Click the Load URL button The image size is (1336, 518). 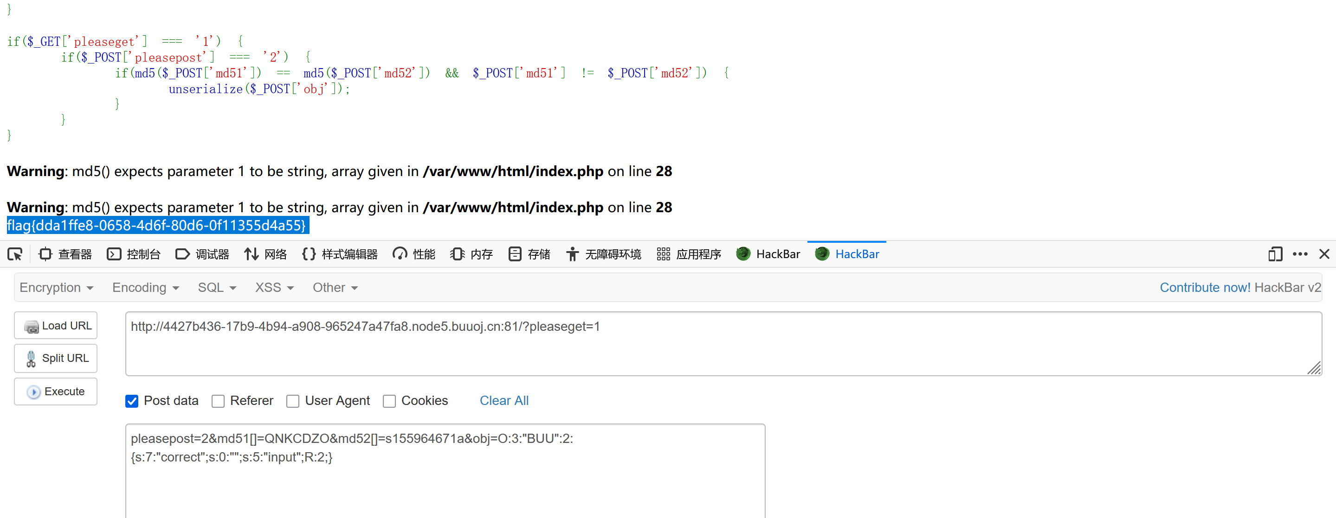point(56,326)
